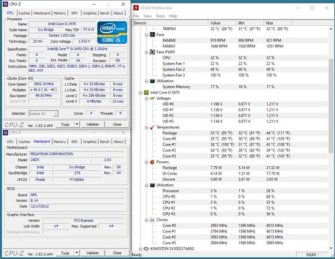Click the CPU-Z icon in lower window title bar

(x=5, y=133)
